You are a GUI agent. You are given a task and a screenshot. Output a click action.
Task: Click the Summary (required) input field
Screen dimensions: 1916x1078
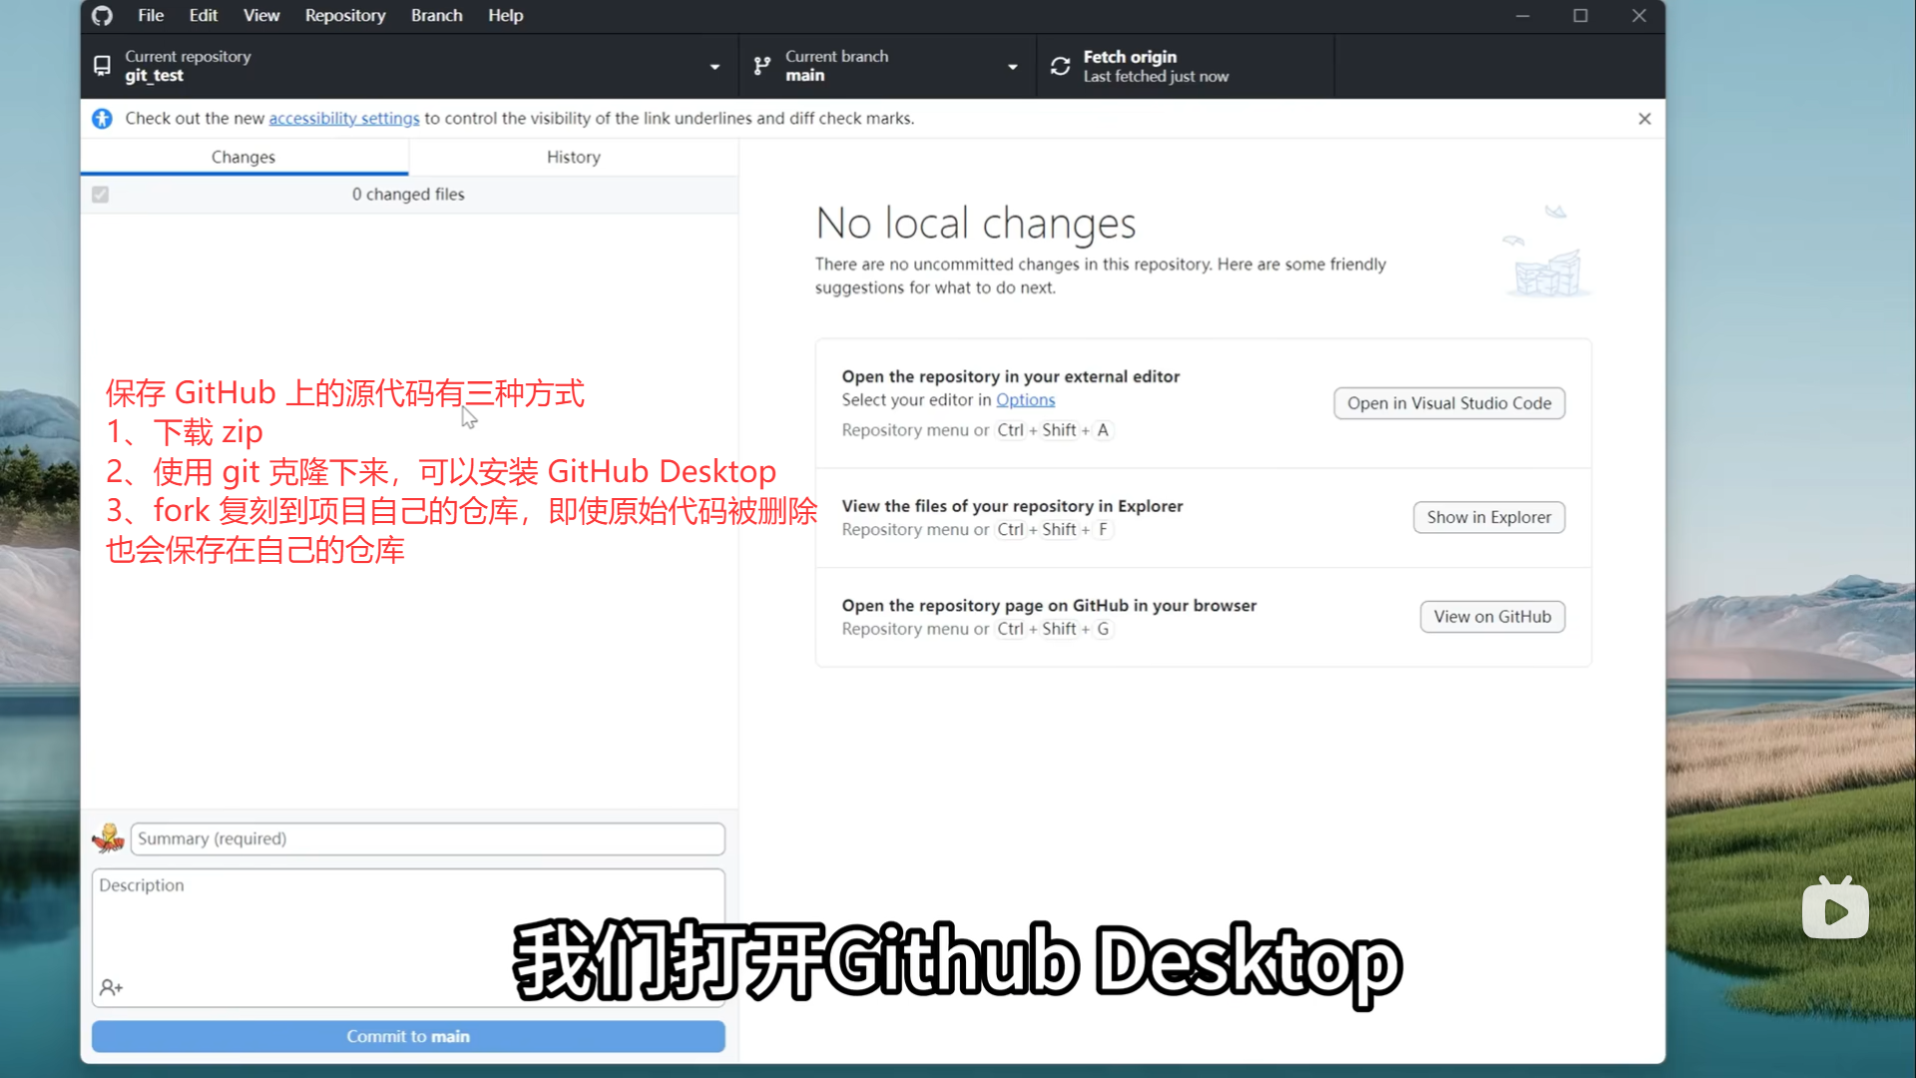[427, 838]
